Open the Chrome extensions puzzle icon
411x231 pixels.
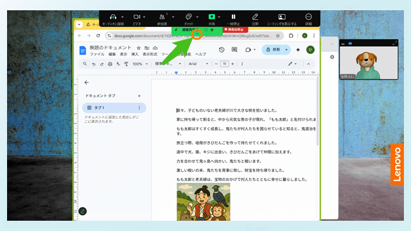[291, 36]
